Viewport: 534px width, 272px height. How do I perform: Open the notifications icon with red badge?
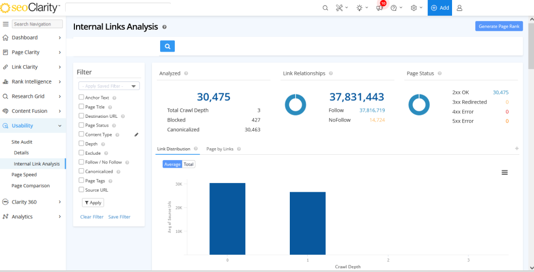pyautogui.click(x=379, y=8)
